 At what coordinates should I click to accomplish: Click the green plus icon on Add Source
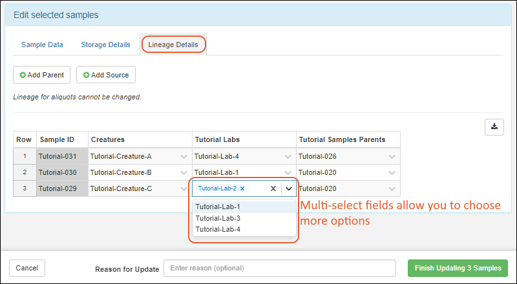point(86,75)
